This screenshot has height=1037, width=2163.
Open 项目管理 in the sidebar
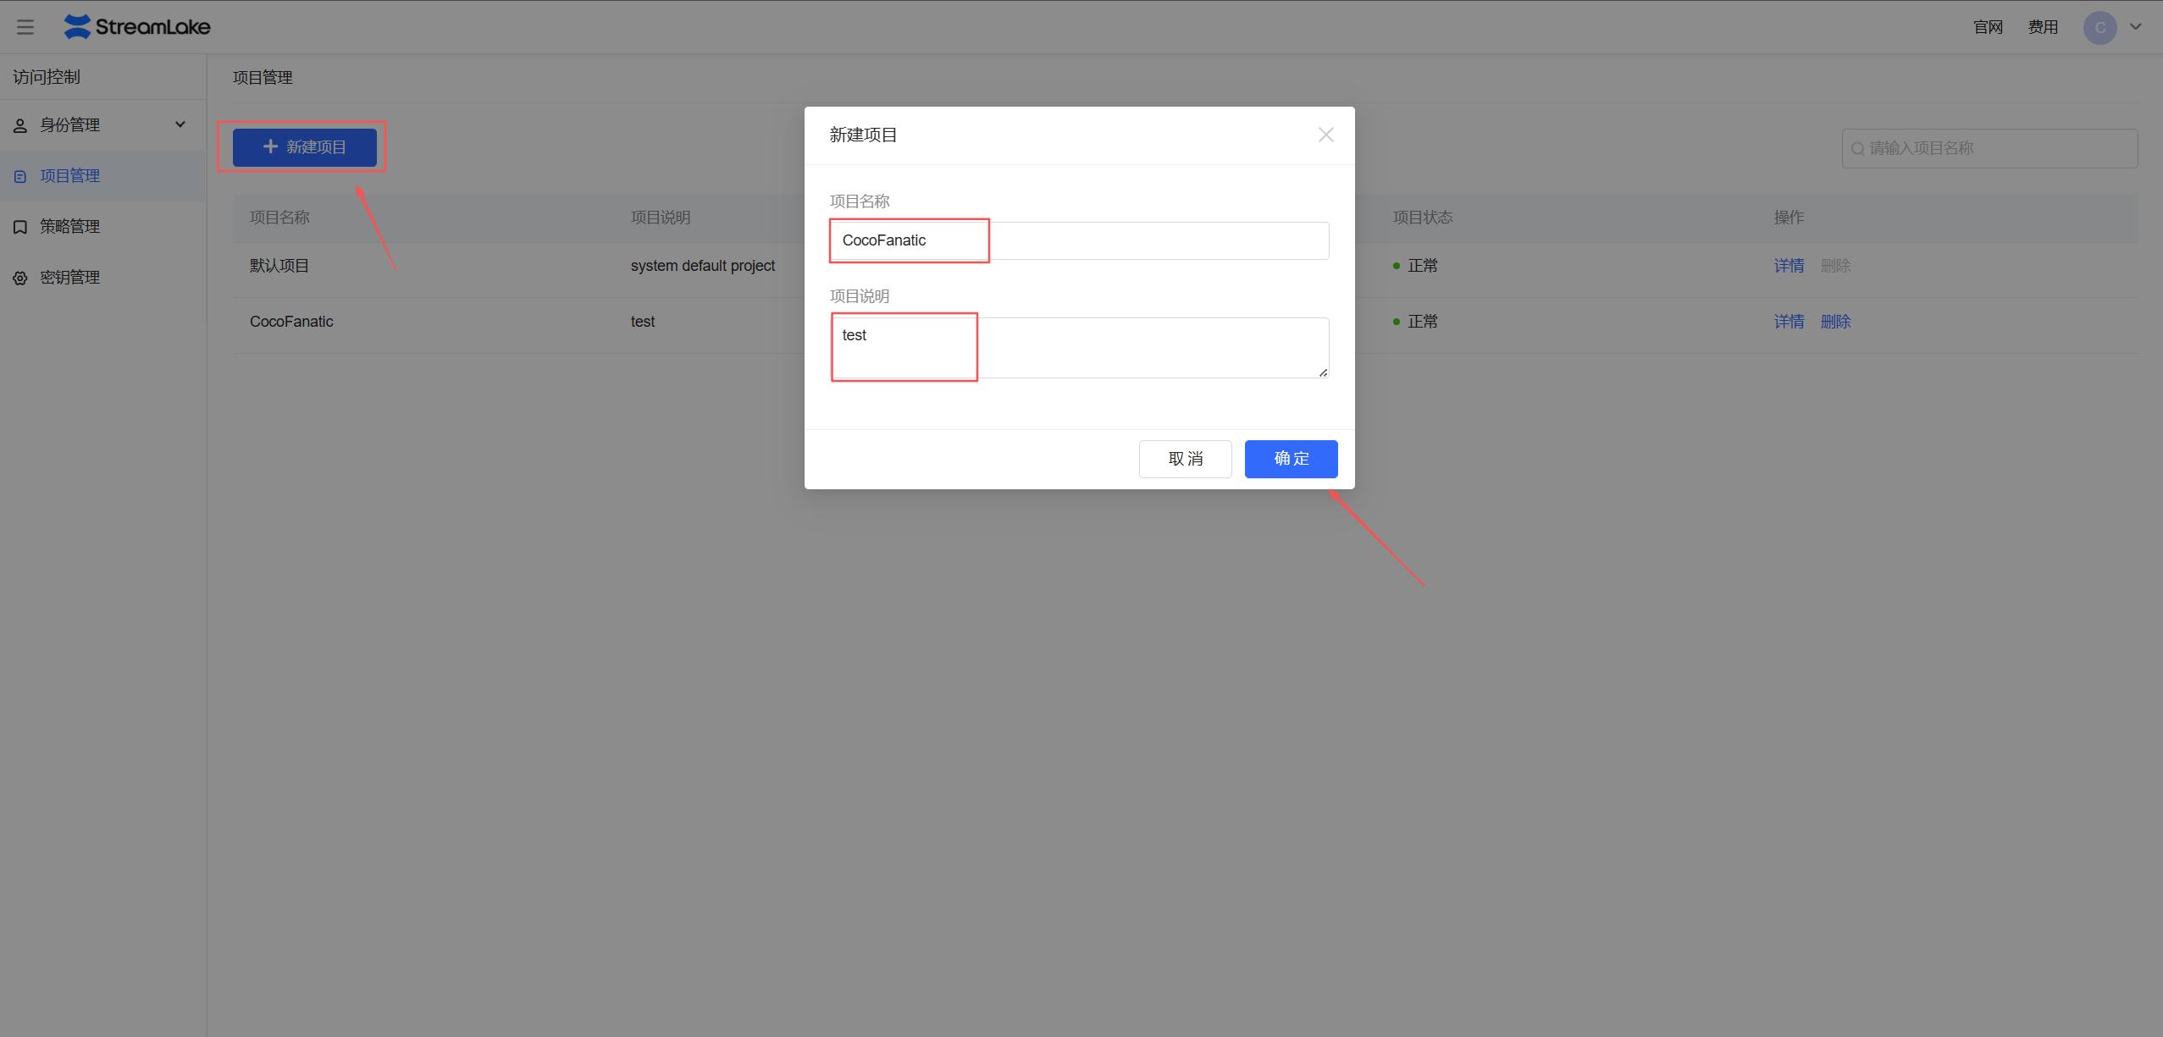[69, 176]
